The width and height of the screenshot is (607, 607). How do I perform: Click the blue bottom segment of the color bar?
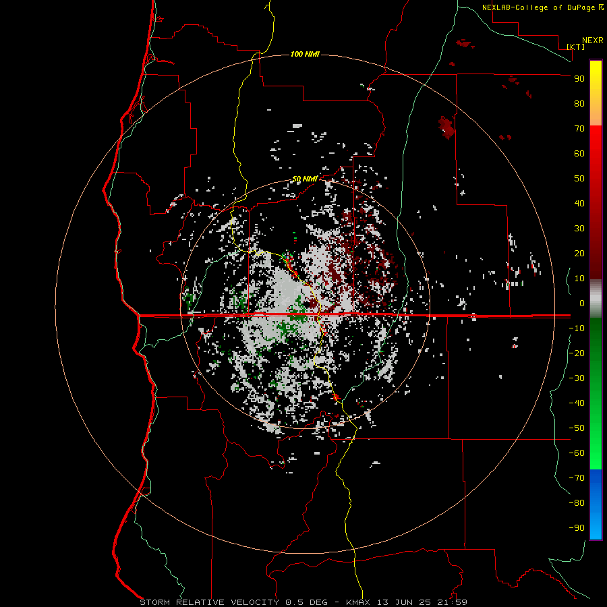coord(596,504)
